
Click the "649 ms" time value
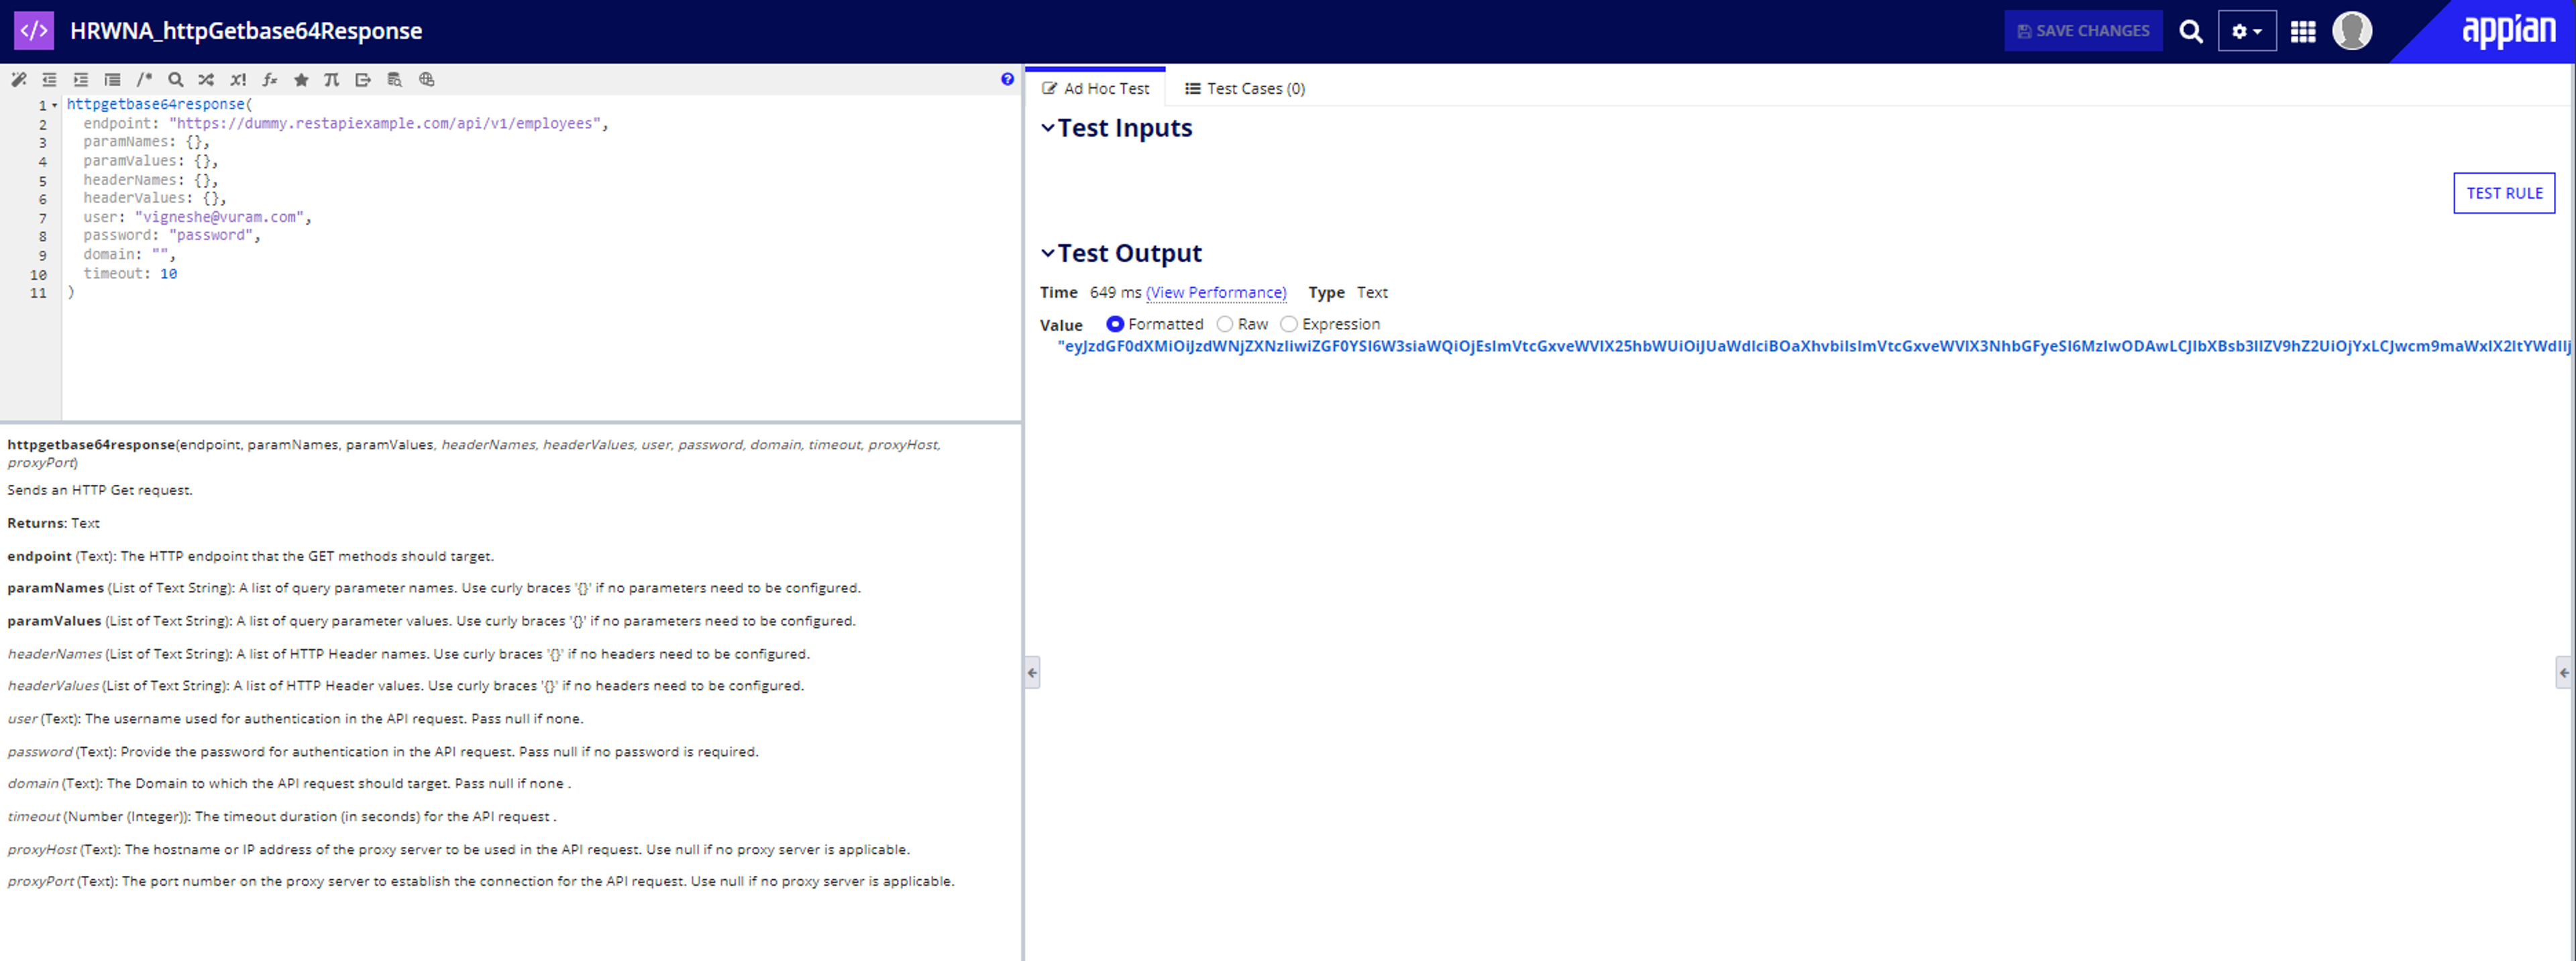[x=1115, y=292]
